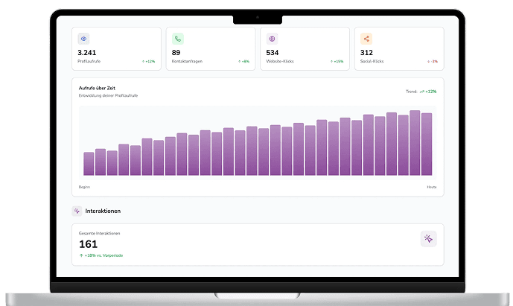This screenshot has height=306, width=513.
Task: Click the last bar of the chart
Action: [427, 144]
